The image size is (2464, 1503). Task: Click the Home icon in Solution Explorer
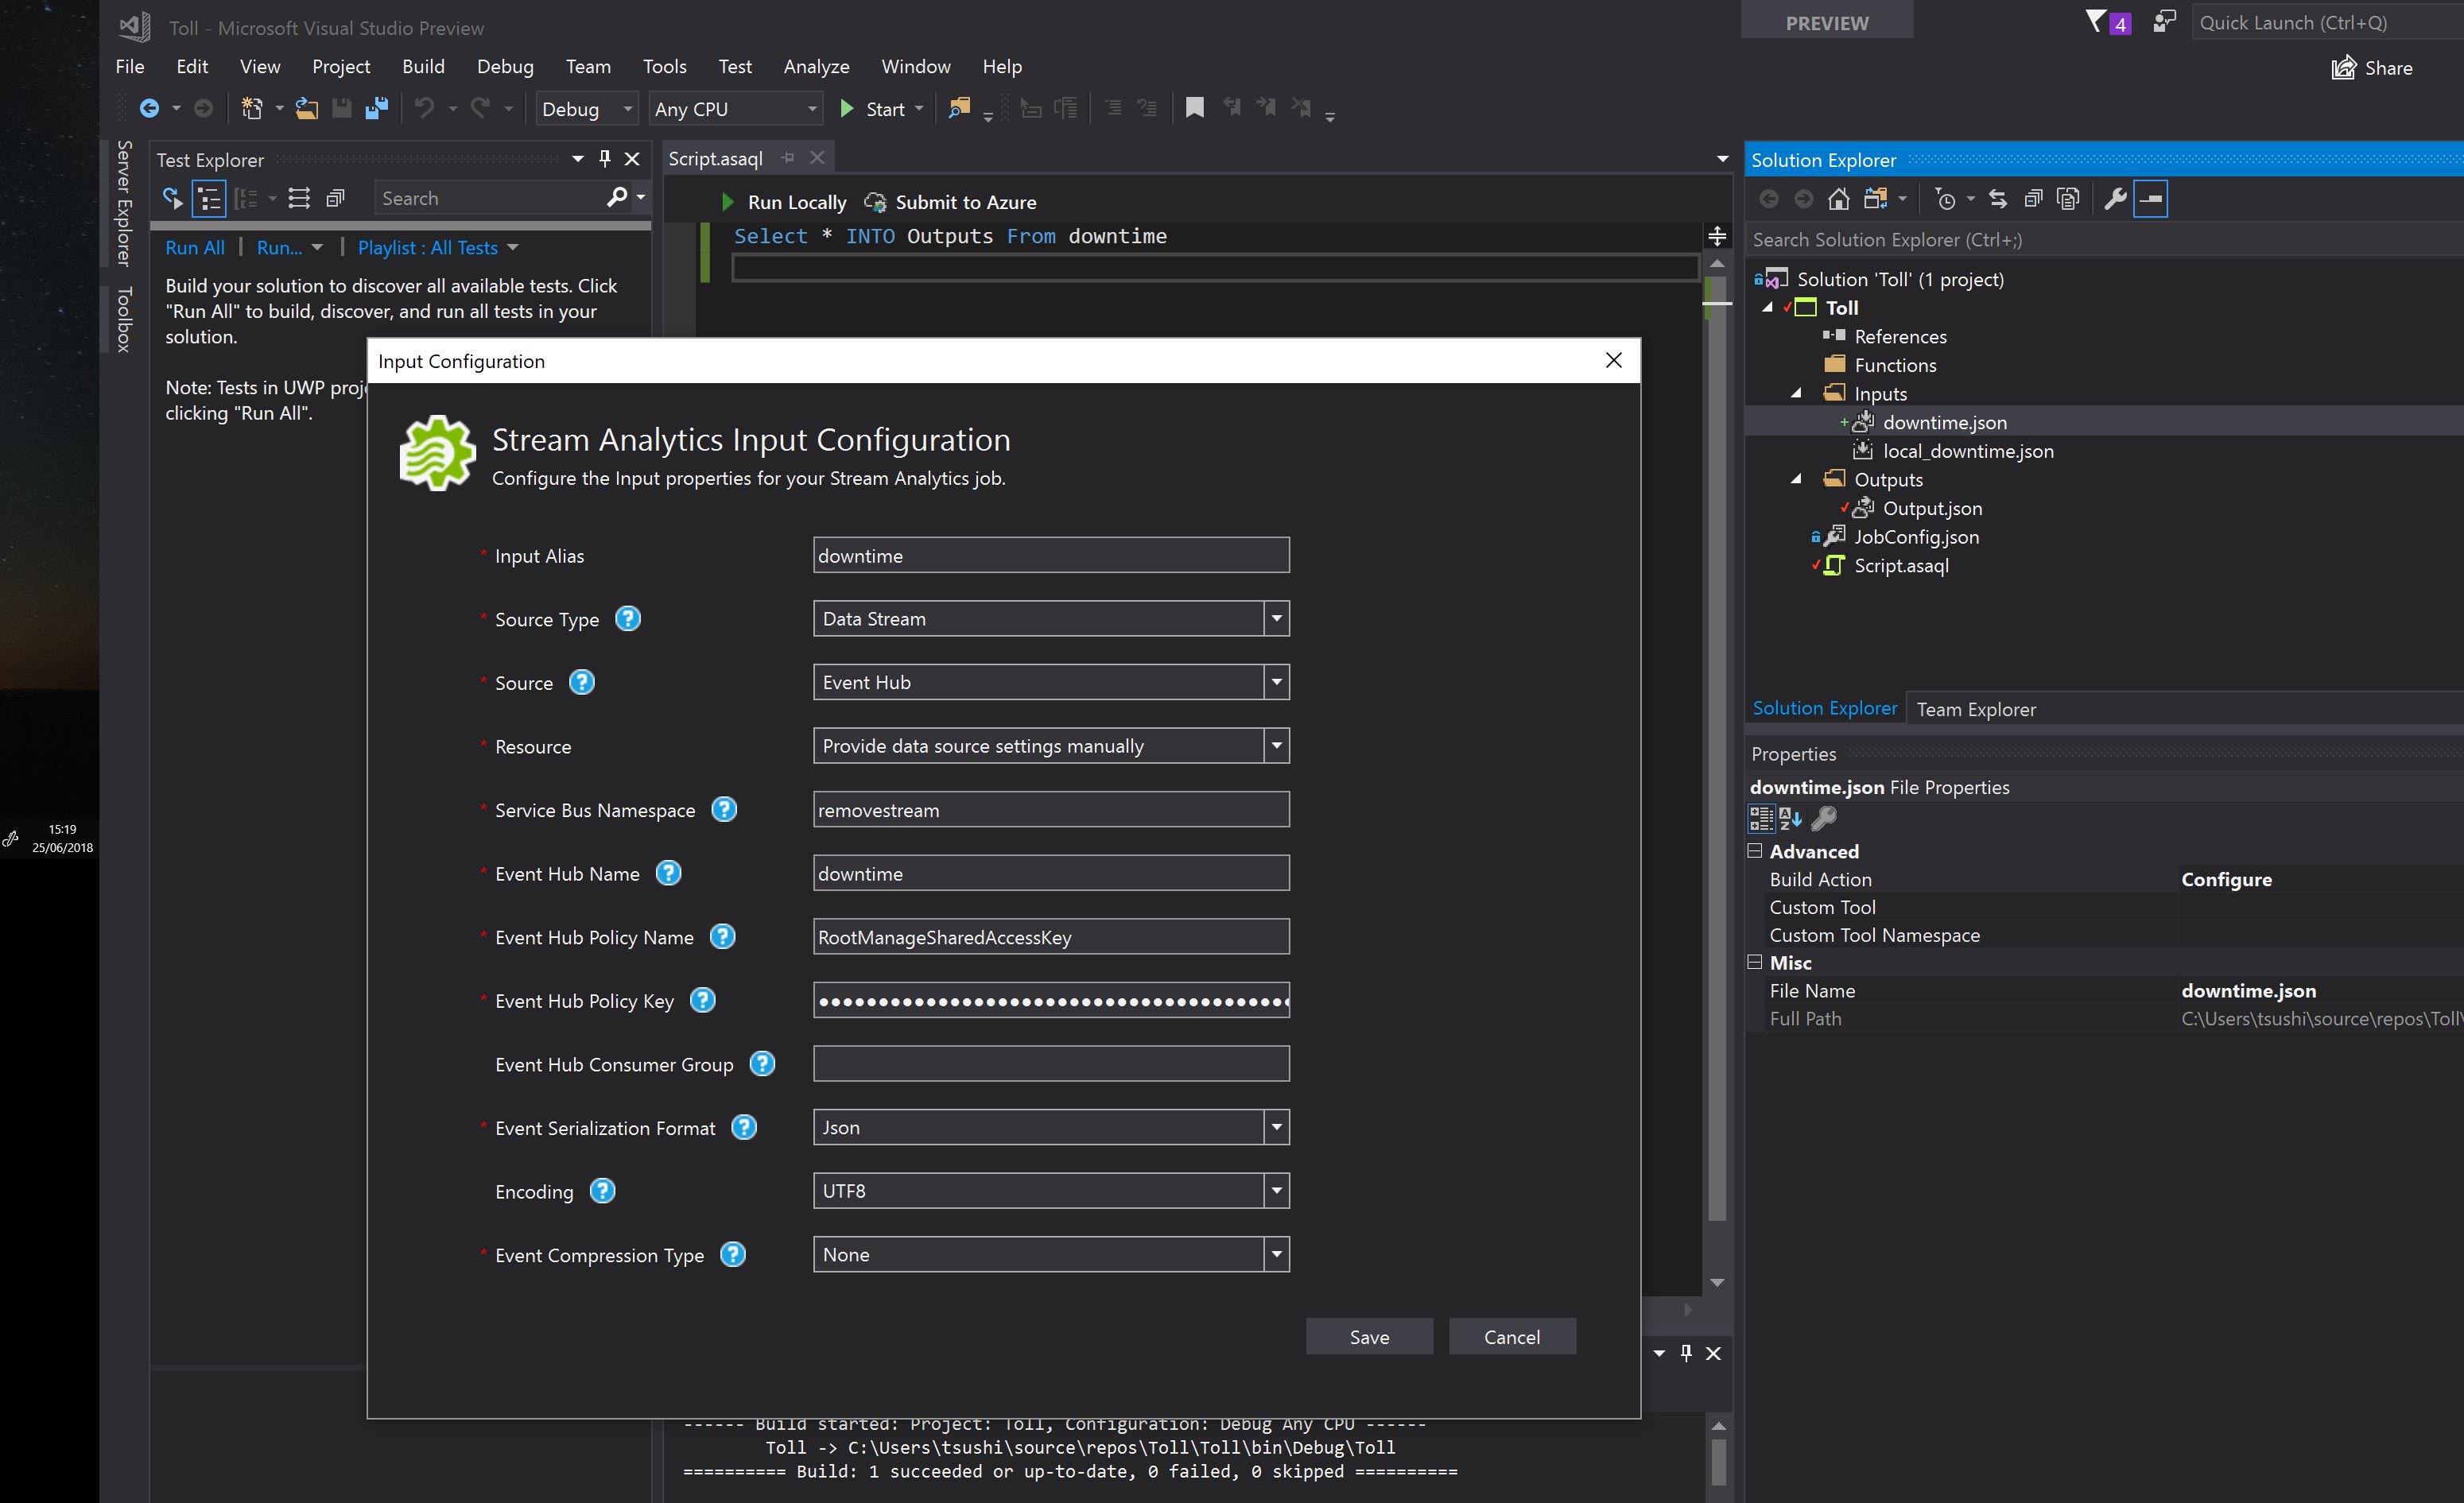1839,198
